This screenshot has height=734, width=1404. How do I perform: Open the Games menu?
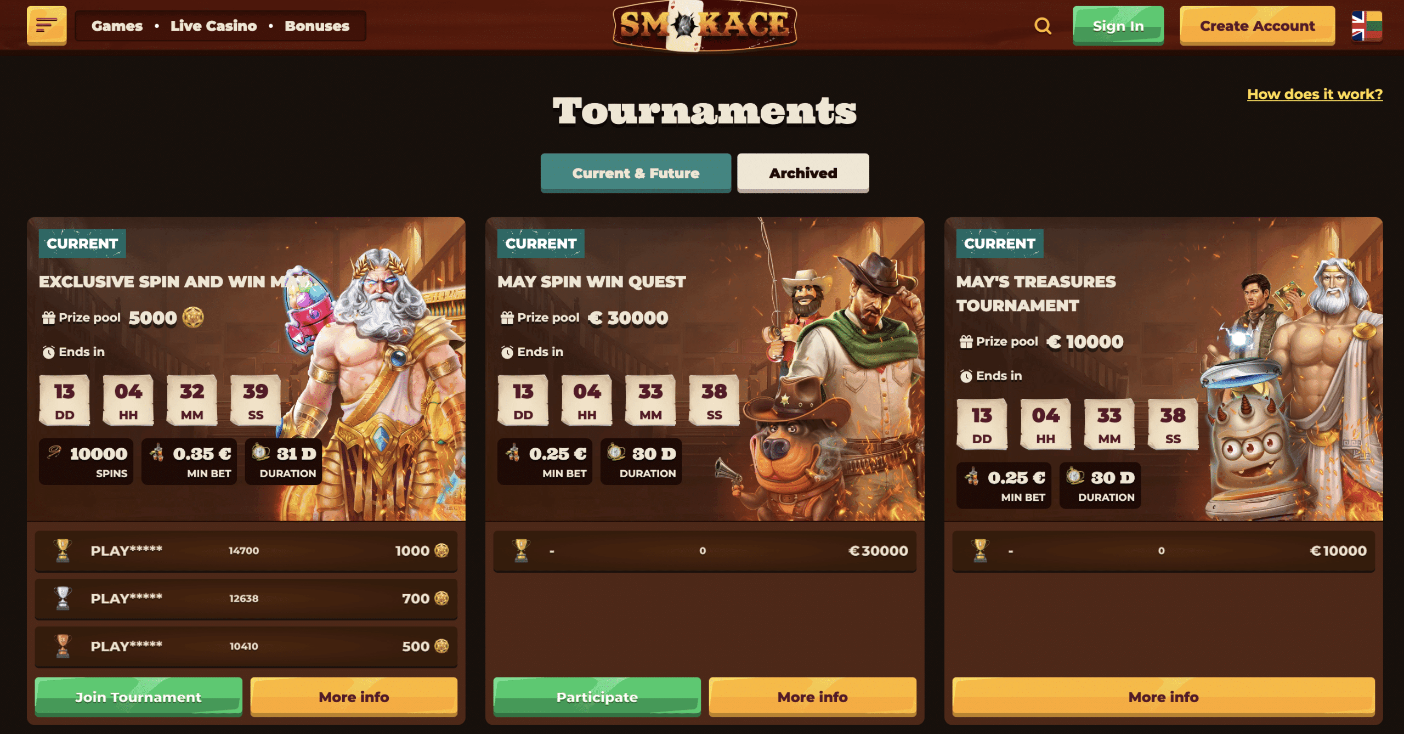click(117, 26)
